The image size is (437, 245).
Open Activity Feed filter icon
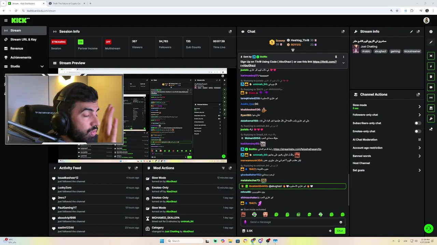click(129, 168)
